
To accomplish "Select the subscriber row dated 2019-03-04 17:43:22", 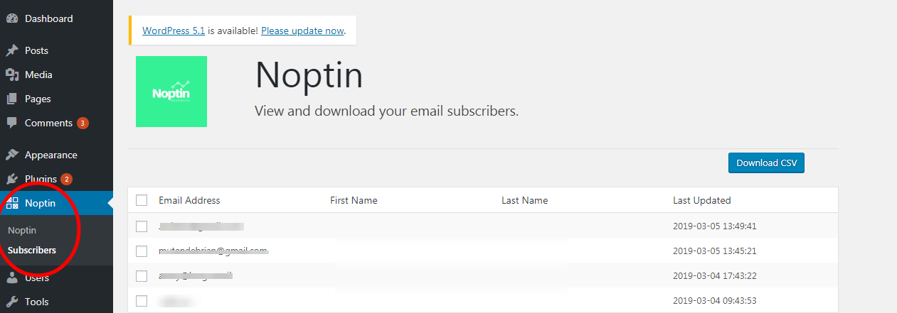I will click(x=142, y=276).
